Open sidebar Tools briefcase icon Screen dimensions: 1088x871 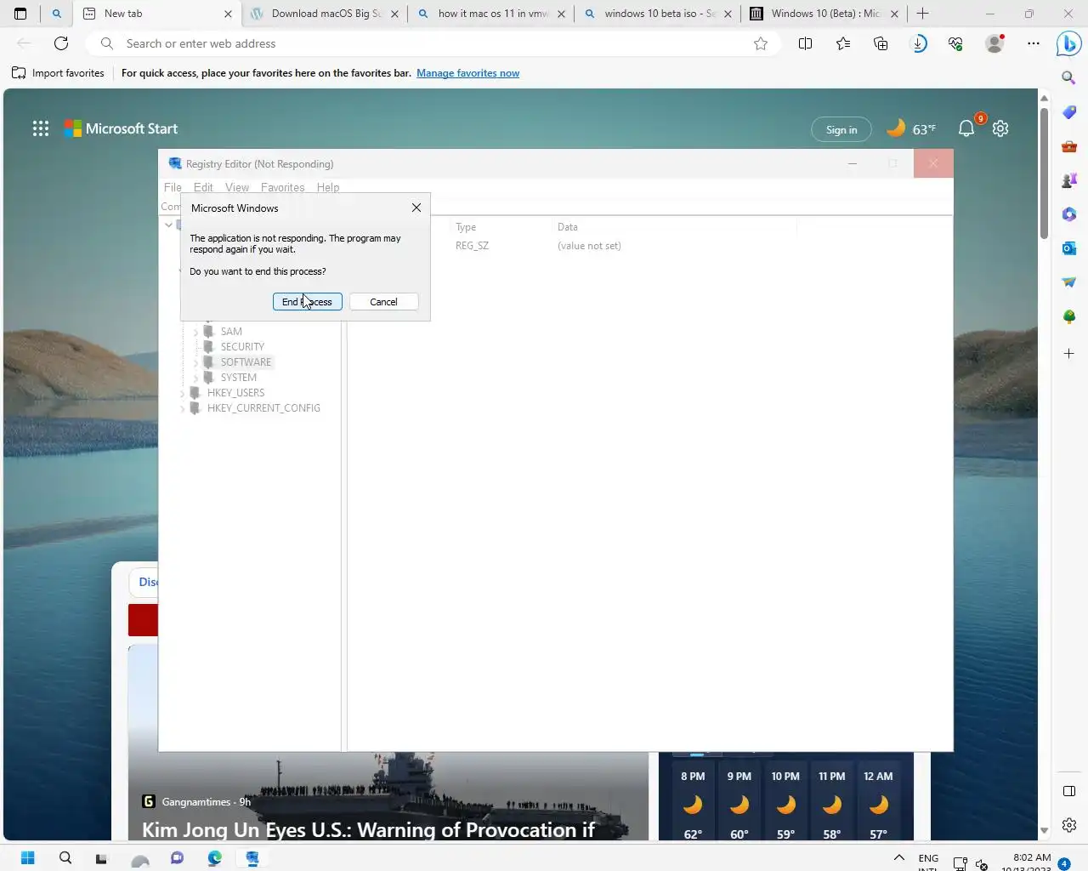point(1069,146)
